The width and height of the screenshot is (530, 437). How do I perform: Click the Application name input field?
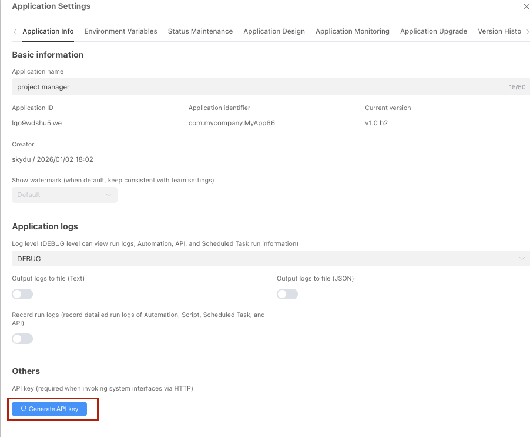[259, 87]
